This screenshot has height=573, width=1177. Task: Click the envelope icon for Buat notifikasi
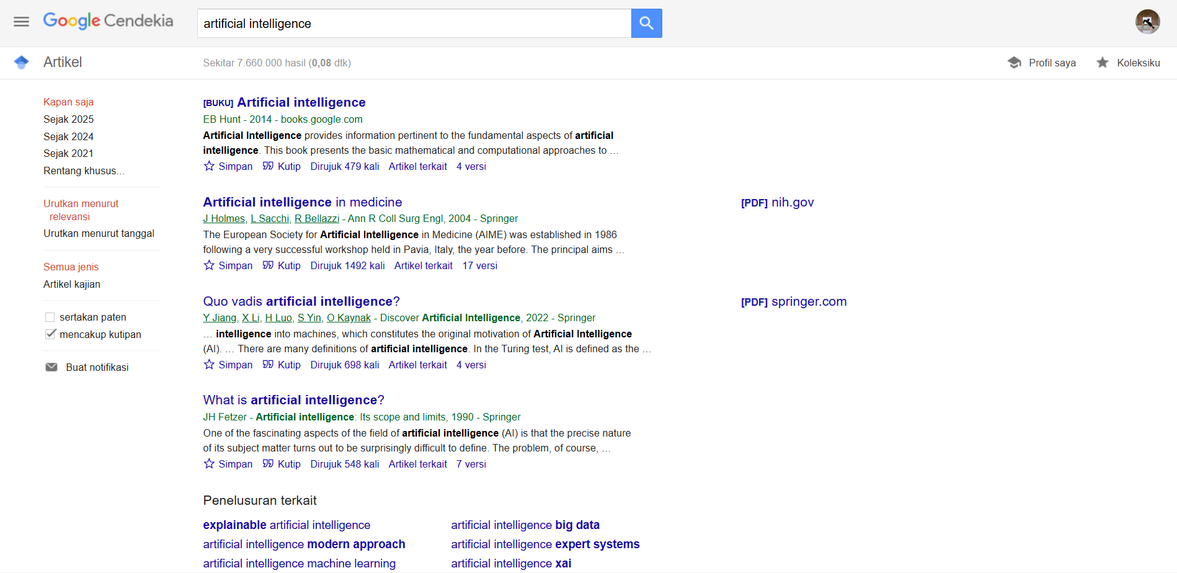(51, 367)
